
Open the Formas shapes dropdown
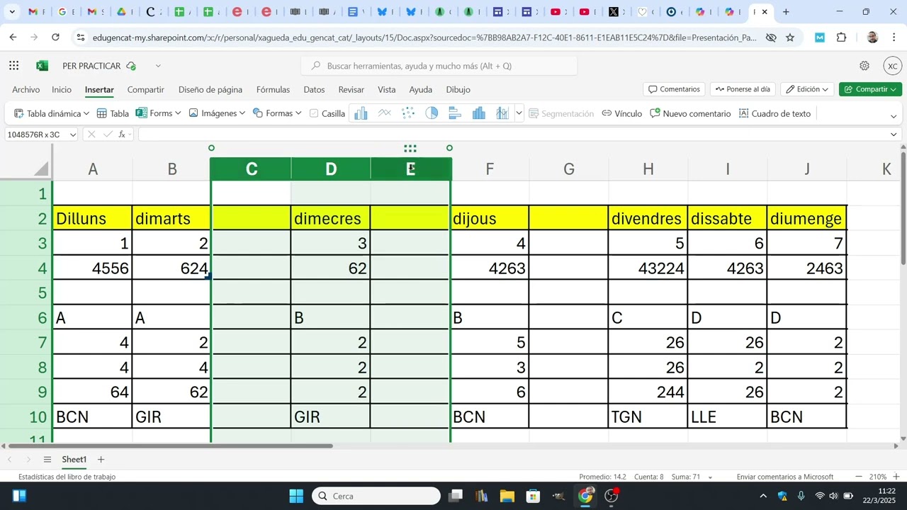pos(298,113)
